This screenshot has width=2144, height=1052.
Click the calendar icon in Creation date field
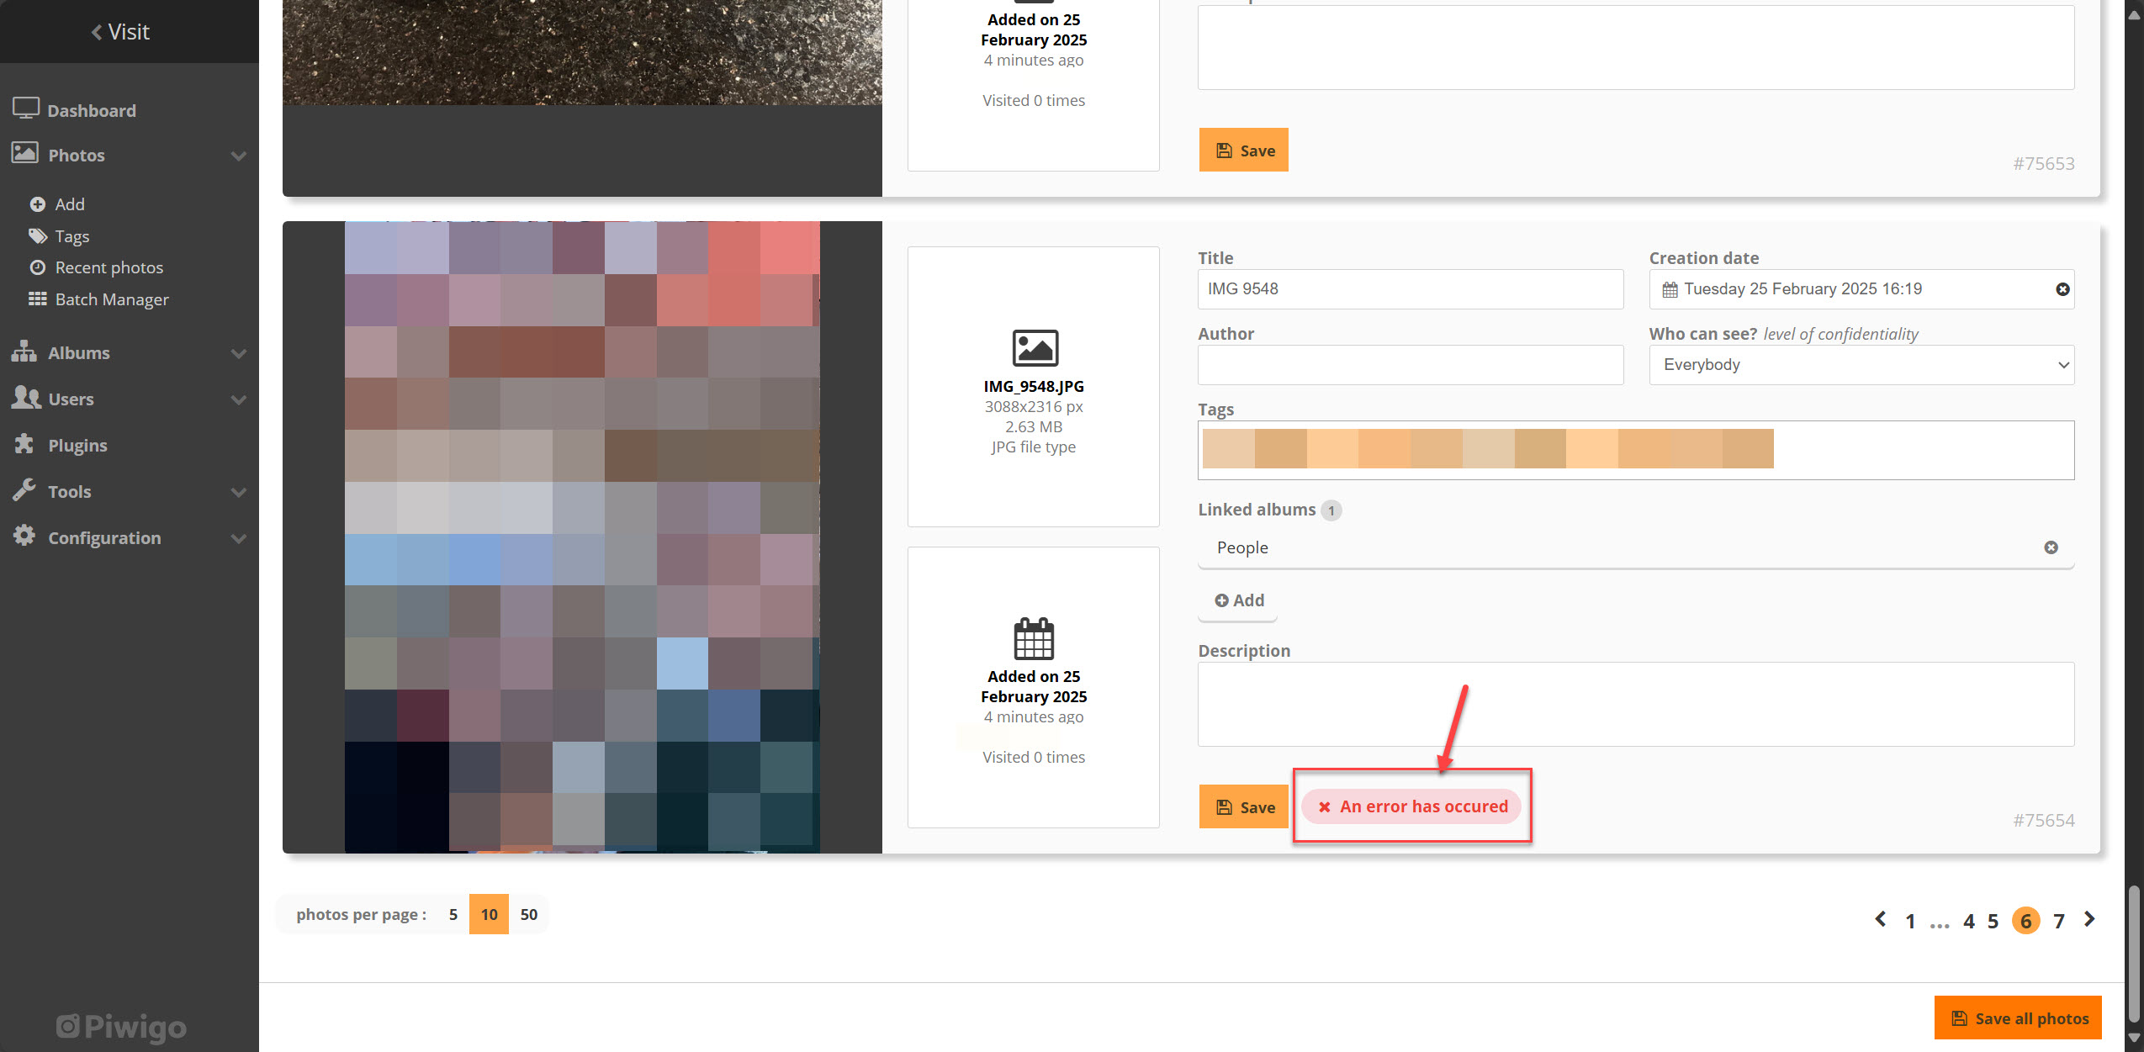[x=1671, y=288]
